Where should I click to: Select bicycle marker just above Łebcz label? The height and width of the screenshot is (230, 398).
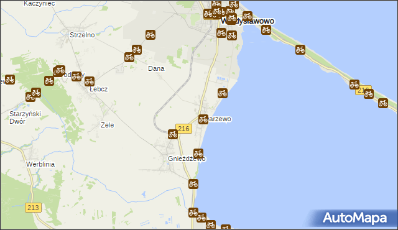click(x=90, y=81)
